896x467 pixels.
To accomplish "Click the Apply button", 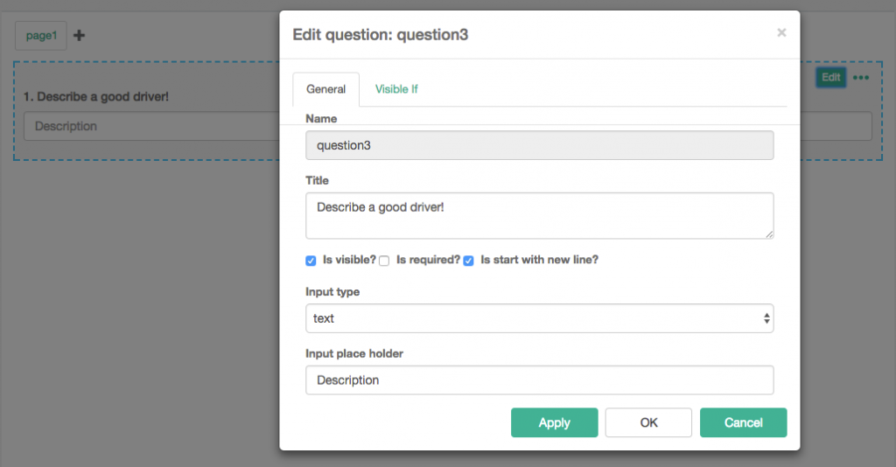I will coord(554,422).
